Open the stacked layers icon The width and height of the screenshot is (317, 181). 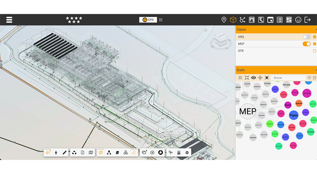point(117,152)
